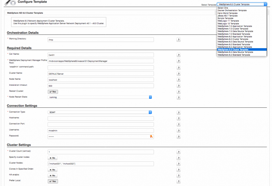Toggle the Prefer Local Yes button
The image size is (272, 186).
53,181
